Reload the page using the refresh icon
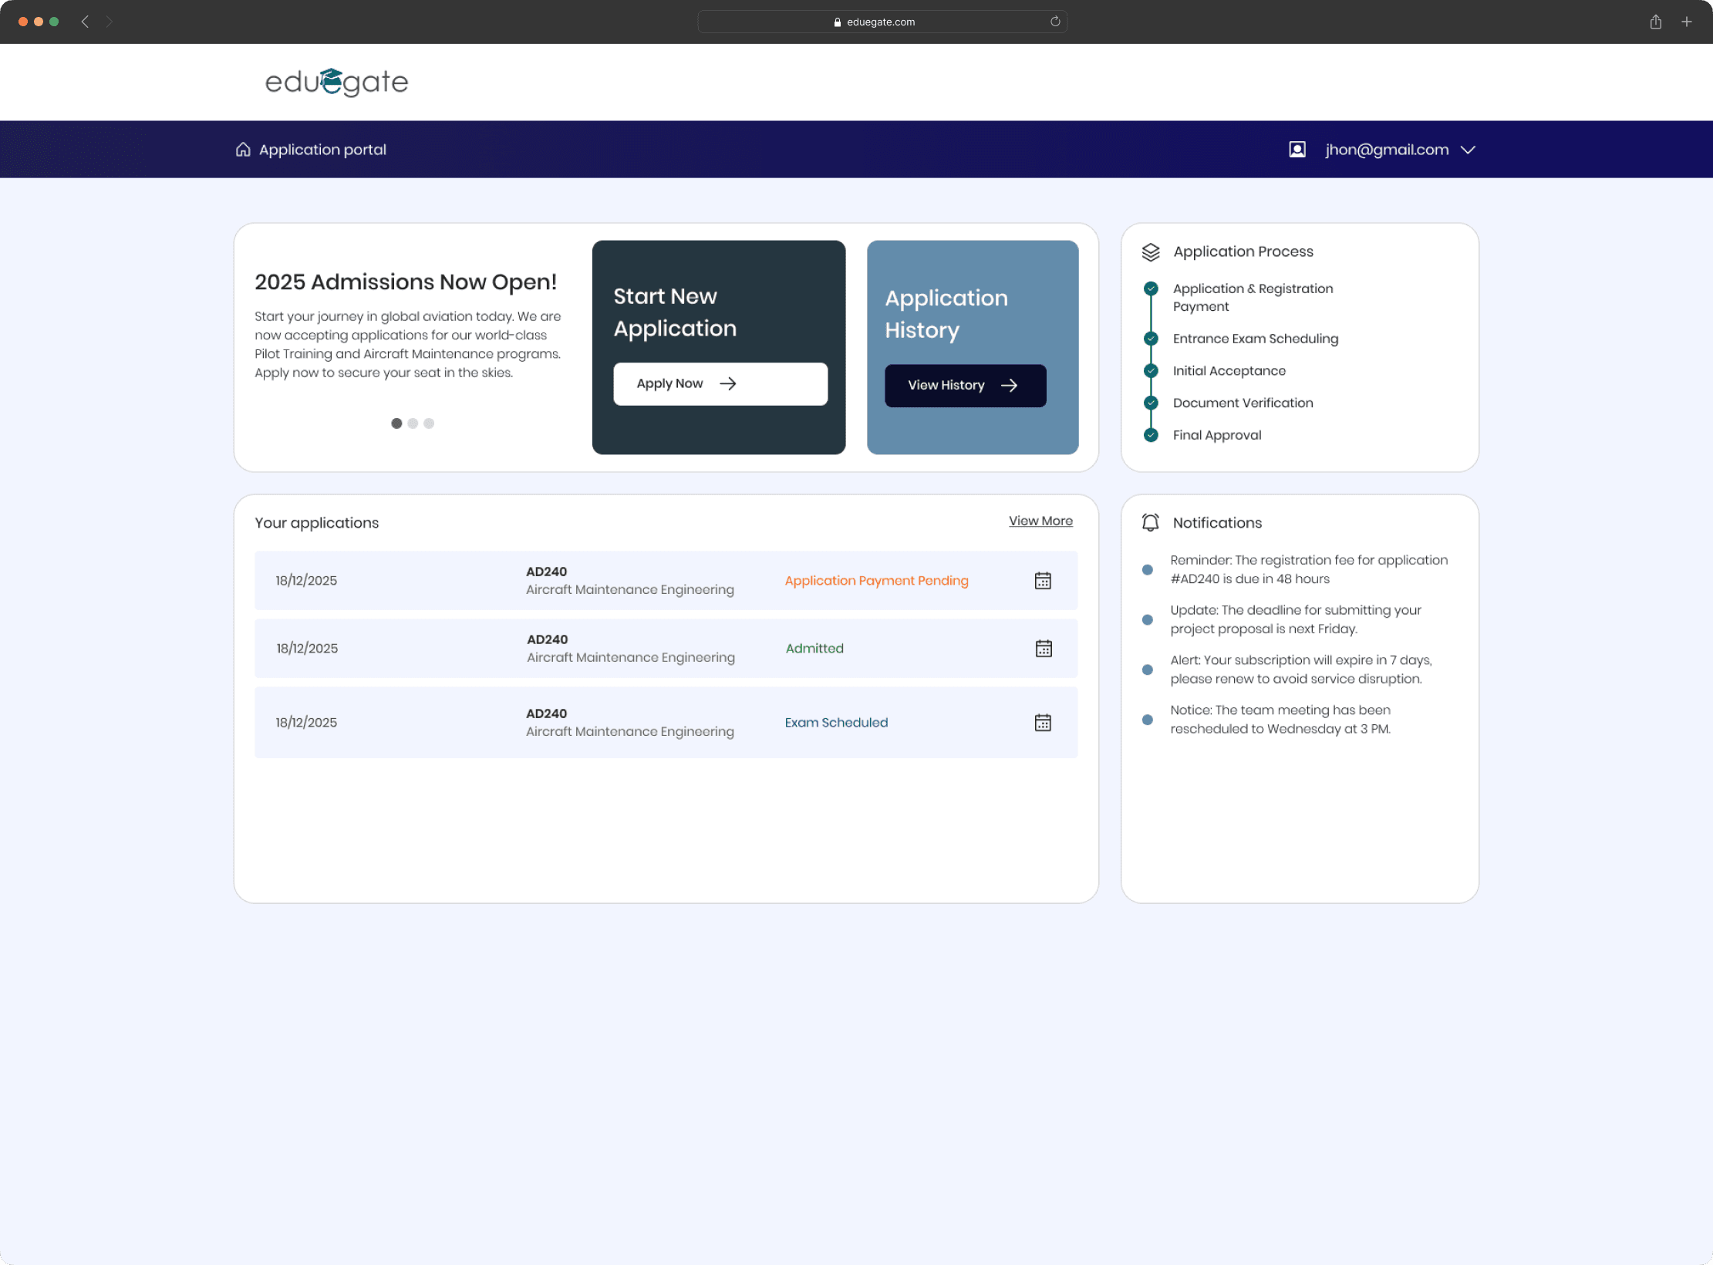Screen dimensions: 1713x1265 [1054, 22]
